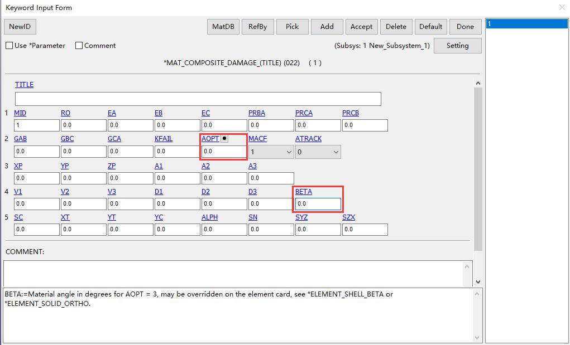570x345 pixels.
Task: Click the Accept button
Action: [x=361, y=27]
